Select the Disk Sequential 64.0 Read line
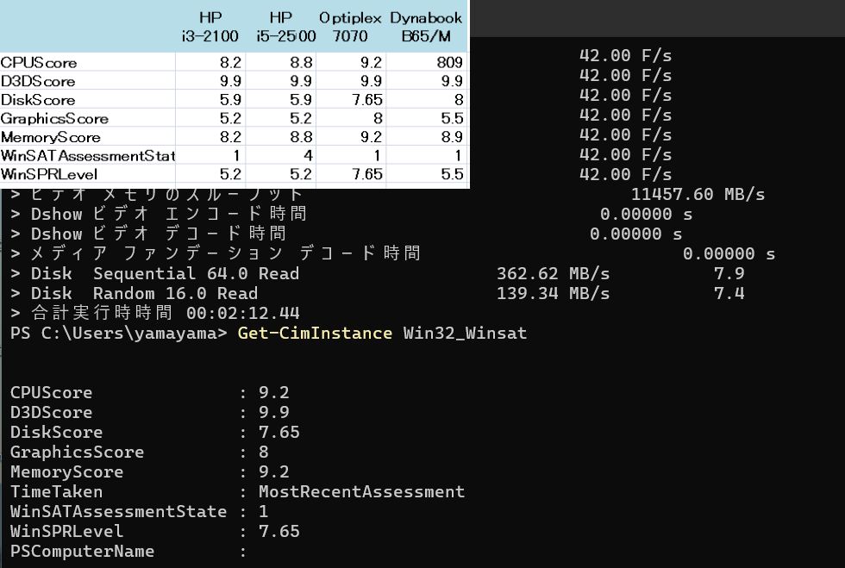Viewport: 845px width, 568px height. [x=165, y=273]
